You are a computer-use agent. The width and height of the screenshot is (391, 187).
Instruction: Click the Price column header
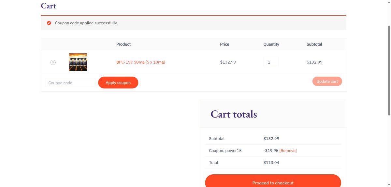224,44
